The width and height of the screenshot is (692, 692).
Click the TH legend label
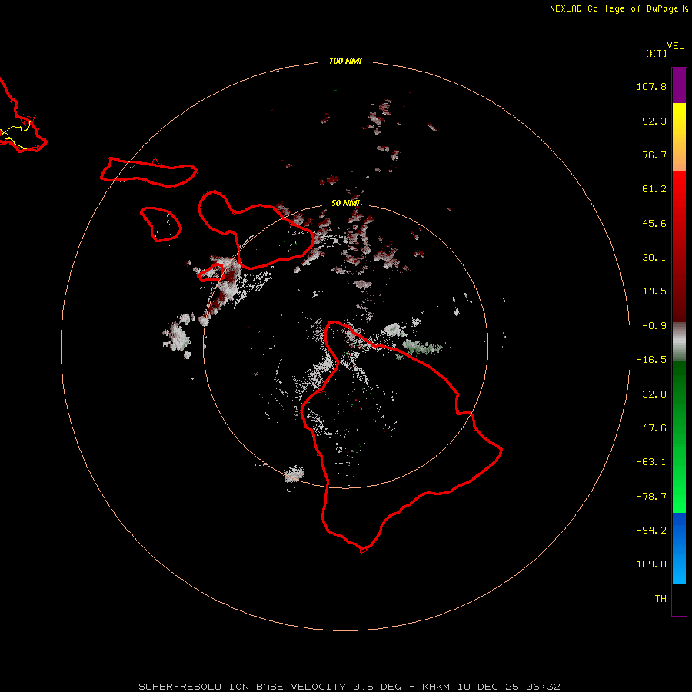click(x=660, y=599)
